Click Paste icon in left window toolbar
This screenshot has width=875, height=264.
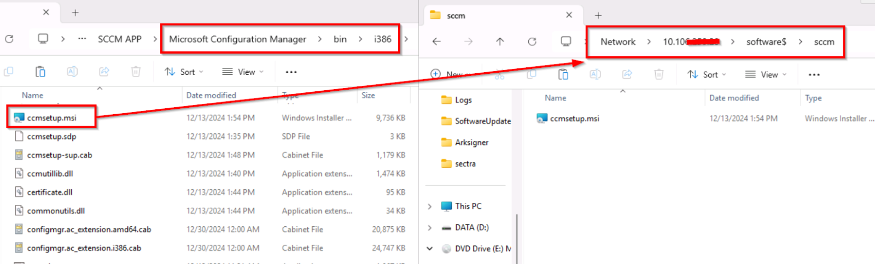coord(40,72)
